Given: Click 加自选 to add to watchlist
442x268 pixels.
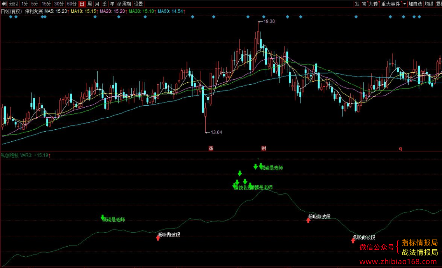Looking at the screenshot, I should tap(415, 4).
